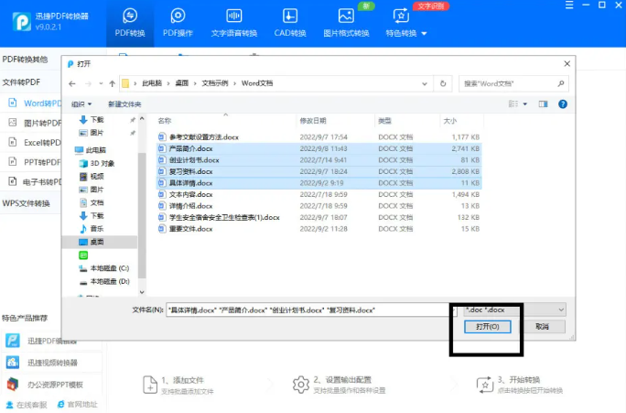Expand address bar history dropdown
The width and height of the screenshot is (626, 413).
pyautogui.click(x=425, y=83)
